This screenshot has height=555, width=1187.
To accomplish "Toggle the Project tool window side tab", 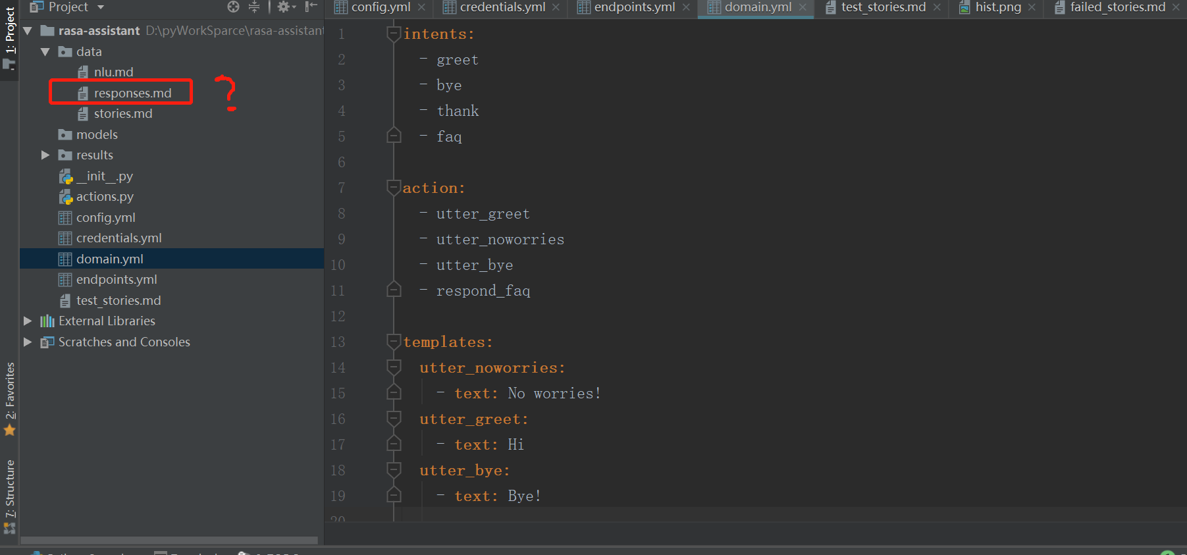I will pos(10,34).
